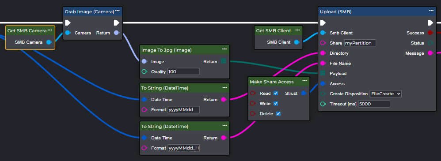Click the Image To Jpg Return array pin
This screenshot has width=441, height=161.
tap(223, 61)
